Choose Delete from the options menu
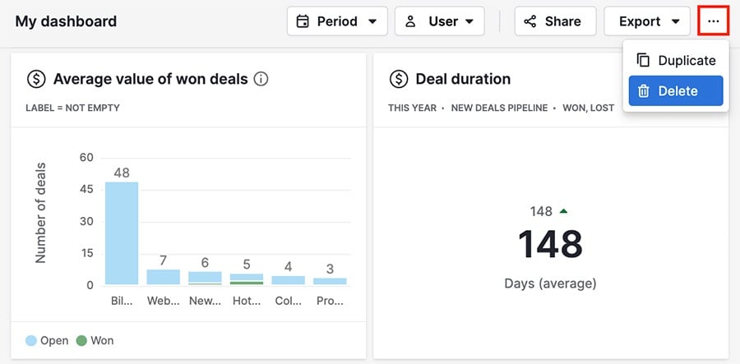This screenshot has width=740, height=364. (x=676, y=91)
